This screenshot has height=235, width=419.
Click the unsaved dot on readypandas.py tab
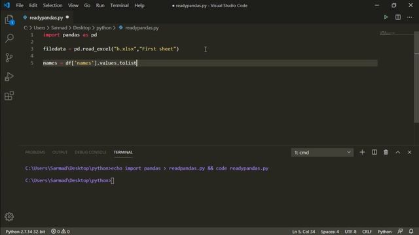pos(67,18)
